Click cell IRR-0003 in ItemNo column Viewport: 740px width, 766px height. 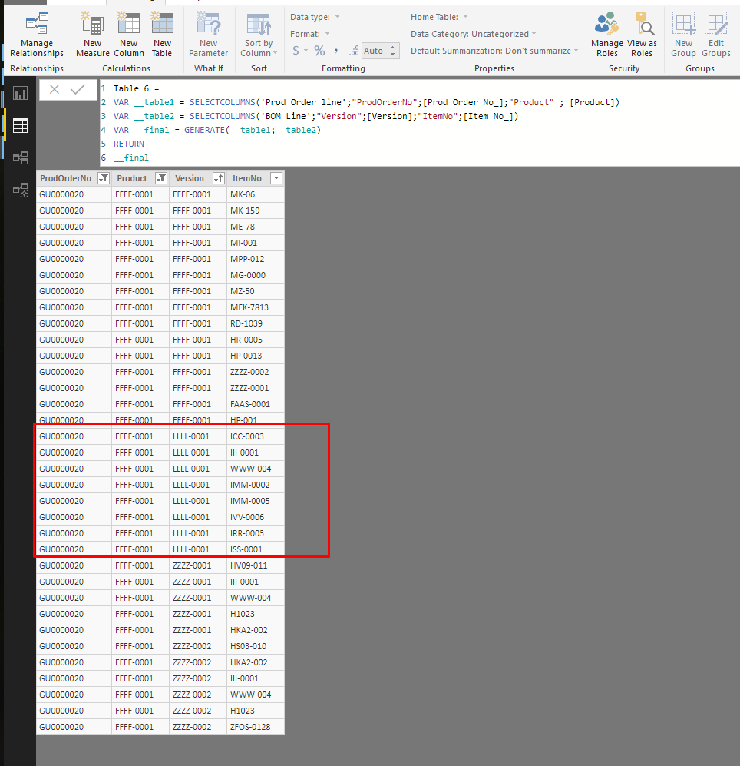256,533
